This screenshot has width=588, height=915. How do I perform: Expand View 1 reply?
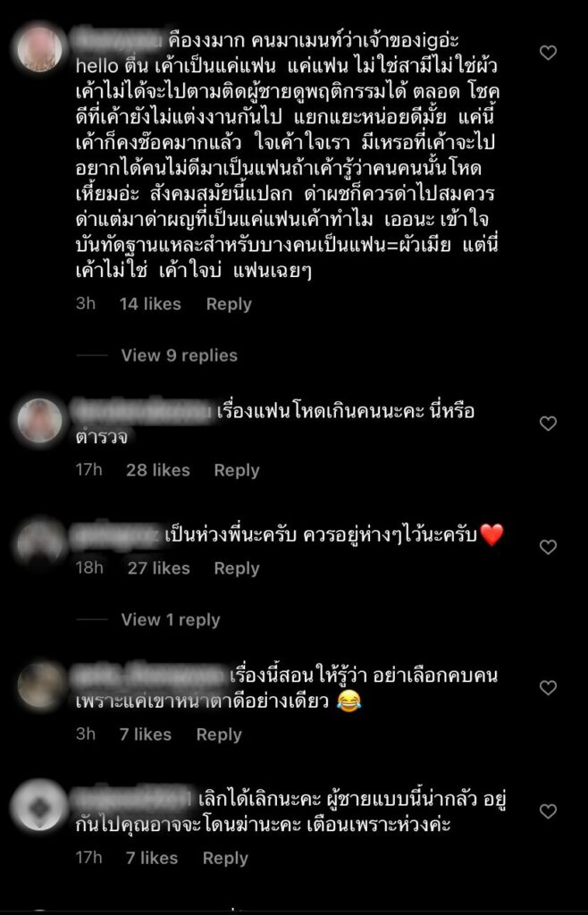coord(171,620)
